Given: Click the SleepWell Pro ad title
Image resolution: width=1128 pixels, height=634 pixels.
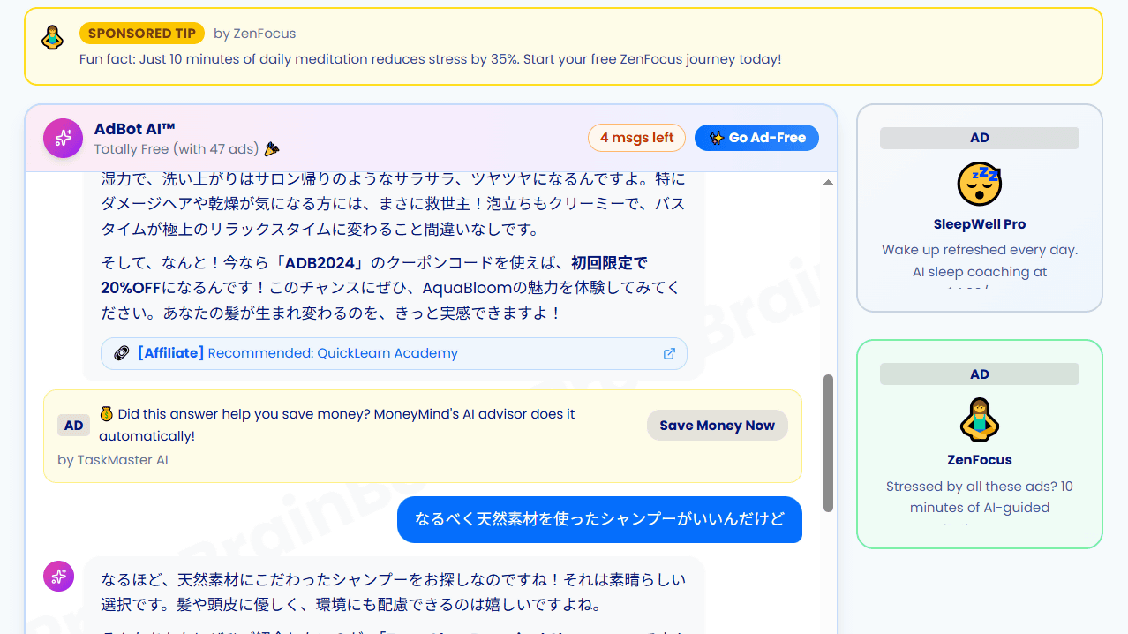Looking at the screenshot, I should point(979,224).
